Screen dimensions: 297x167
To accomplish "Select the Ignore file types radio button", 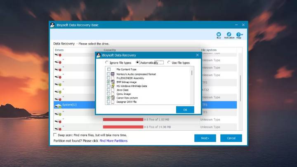I will pyautogui.click(x=107, y=62).
